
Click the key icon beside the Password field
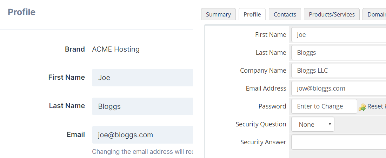[x=362, y=107]
